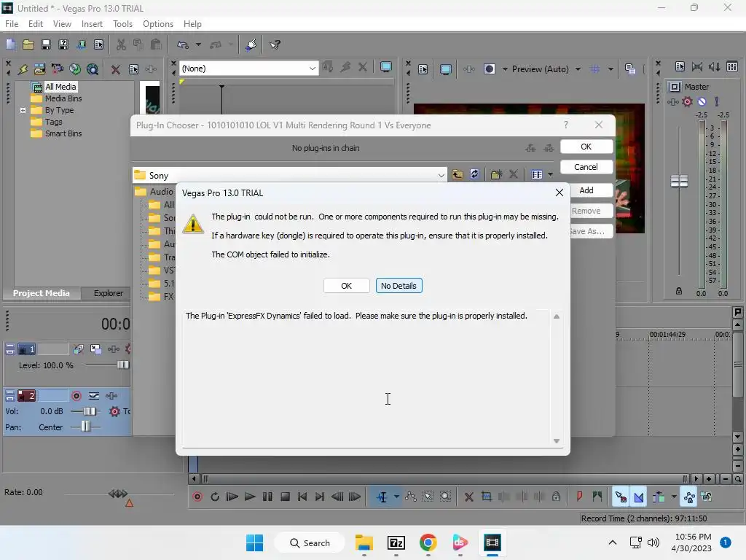Stop playback using transport Stop button
This screenshot has height=560, width=746.
click(x=285, y=497)
